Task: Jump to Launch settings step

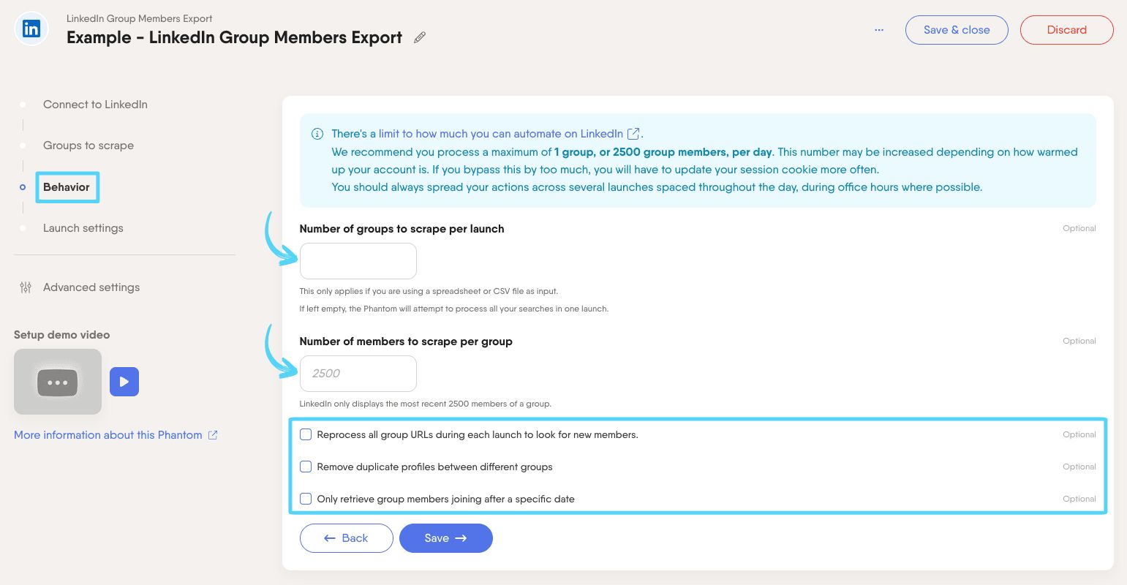Action: coord(83,228)
